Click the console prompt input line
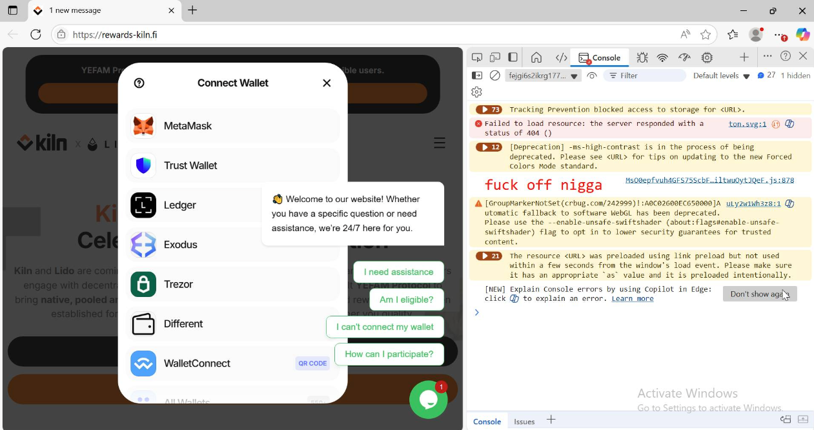 tap(639, 312)
